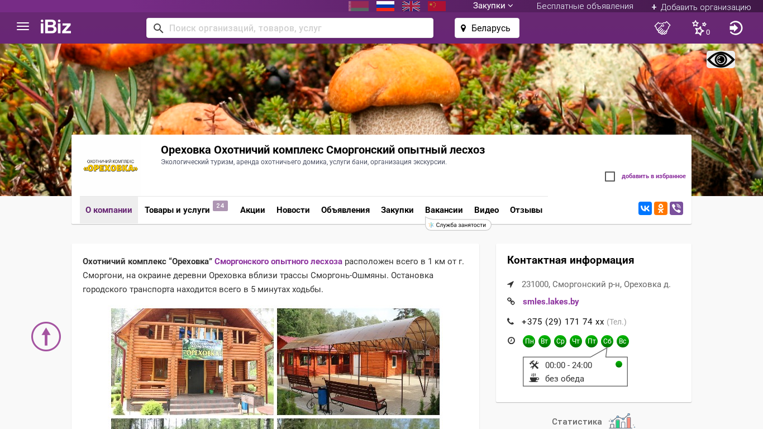
Task: Select Friday 'Пт' schedule day
Action: coord(592,341)
